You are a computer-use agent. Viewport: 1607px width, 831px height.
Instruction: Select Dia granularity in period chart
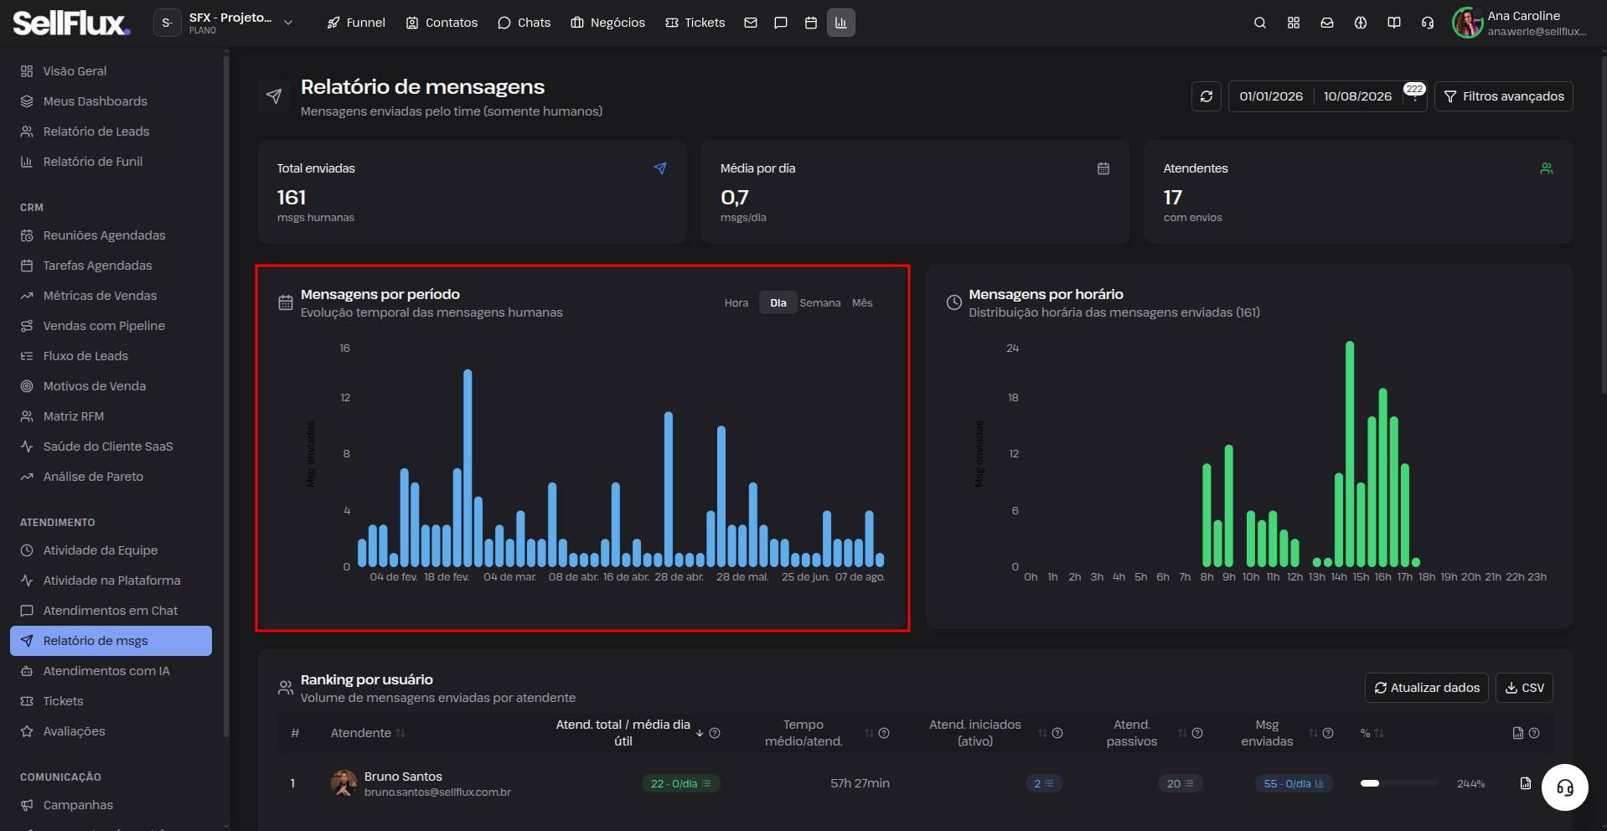coord(778,303)
